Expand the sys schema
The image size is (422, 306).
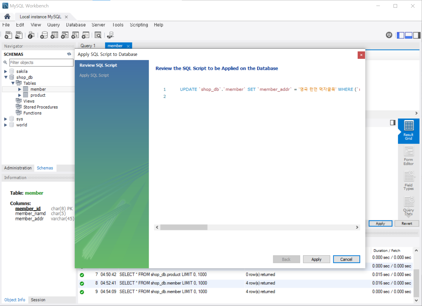coord(5,119)
